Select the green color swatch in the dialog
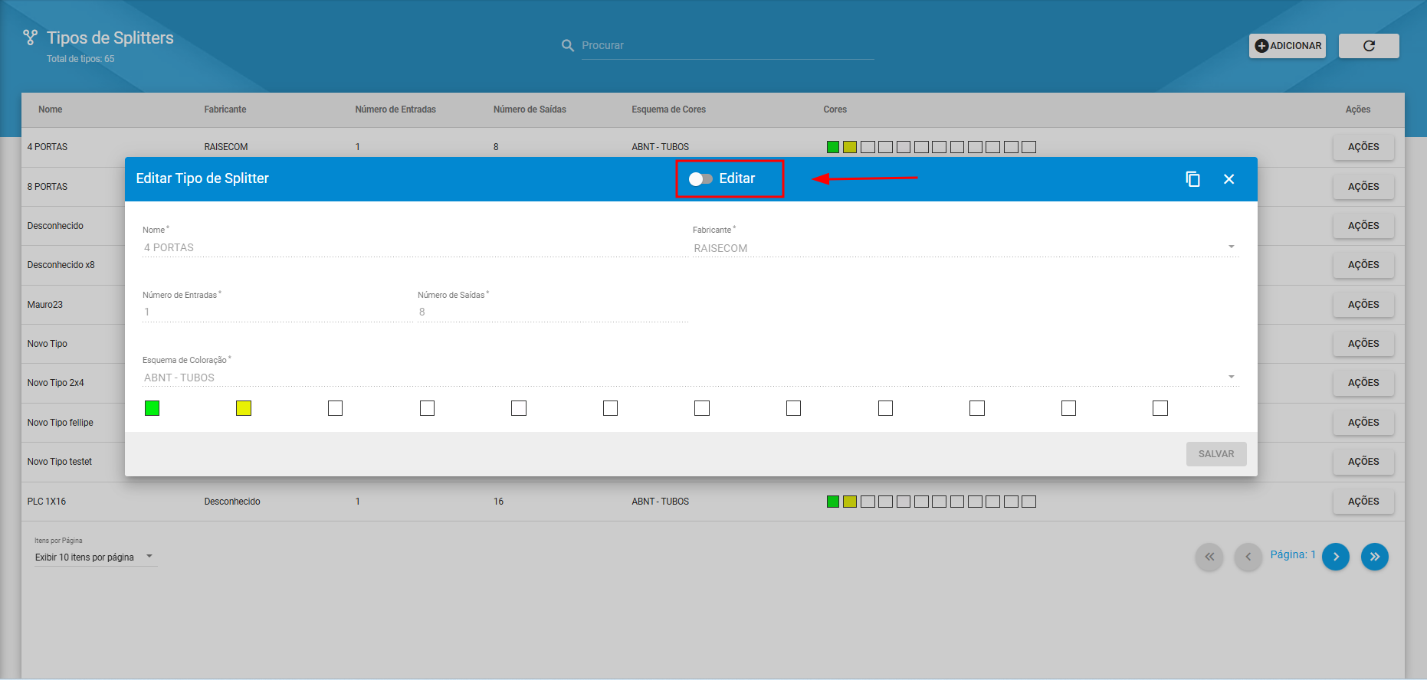The height and width of the screenshot is (680, 1427). (152, 408)
